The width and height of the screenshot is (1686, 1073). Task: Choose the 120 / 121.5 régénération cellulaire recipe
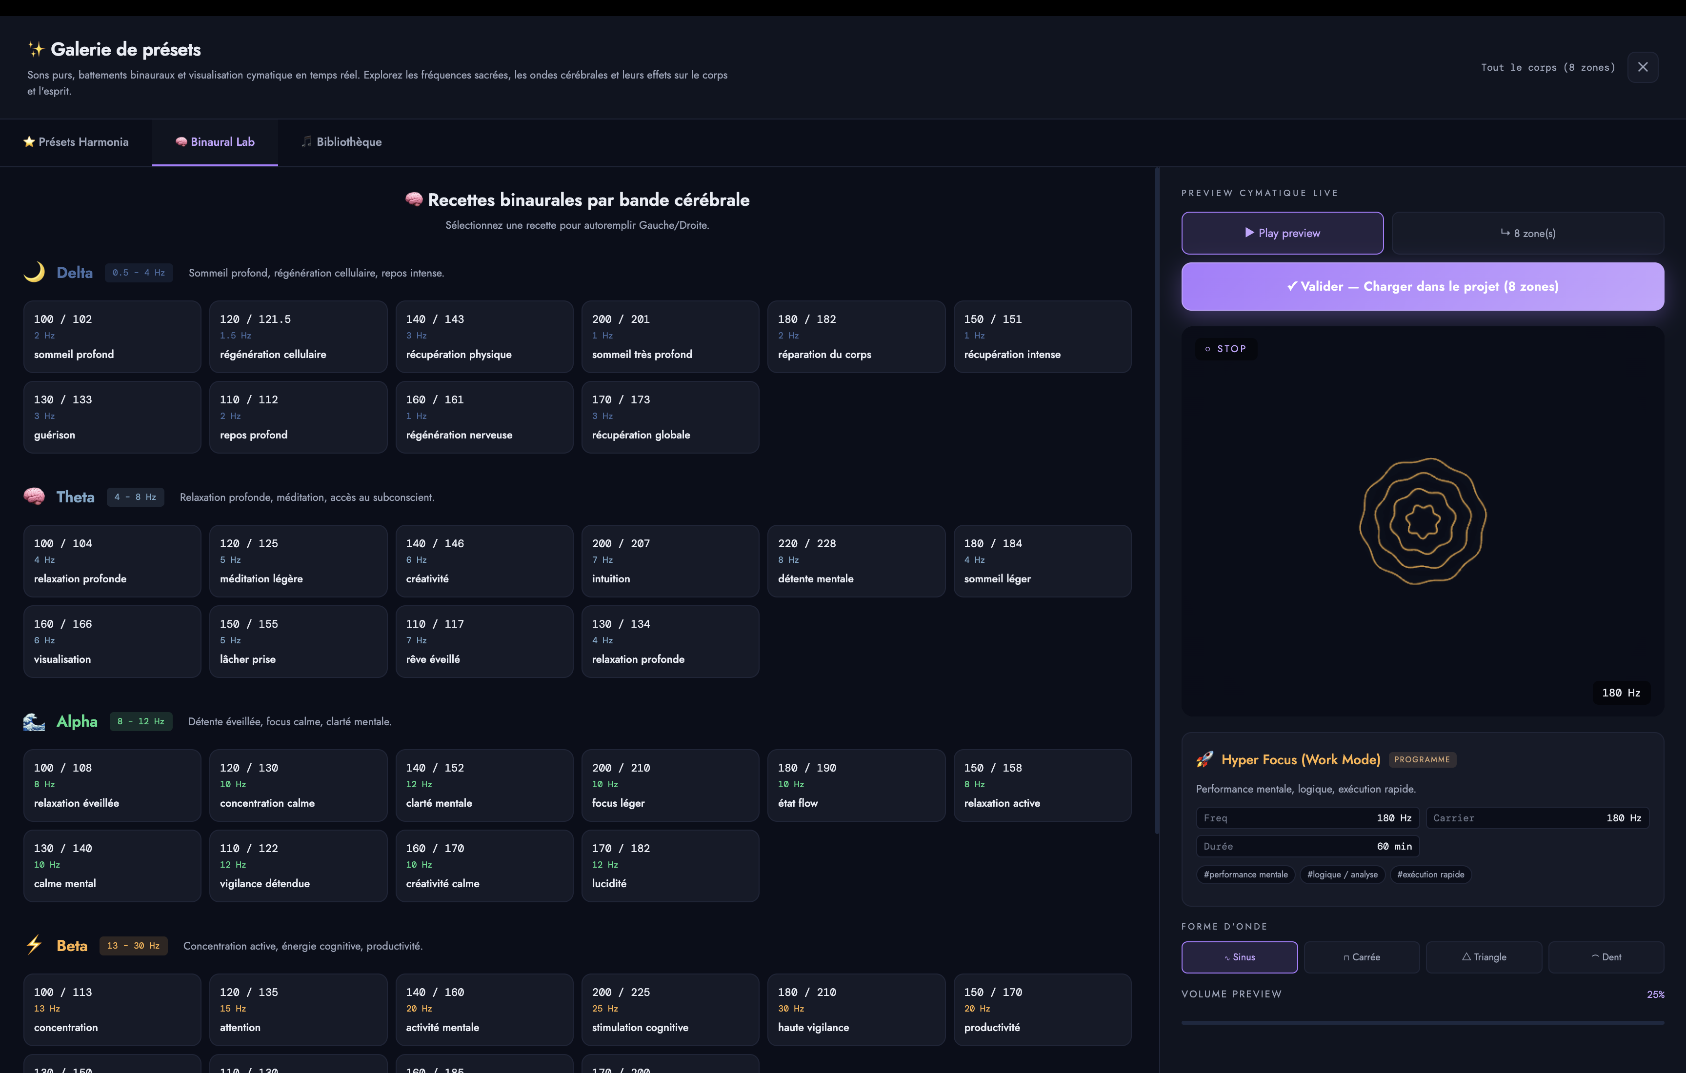(298, 337)
